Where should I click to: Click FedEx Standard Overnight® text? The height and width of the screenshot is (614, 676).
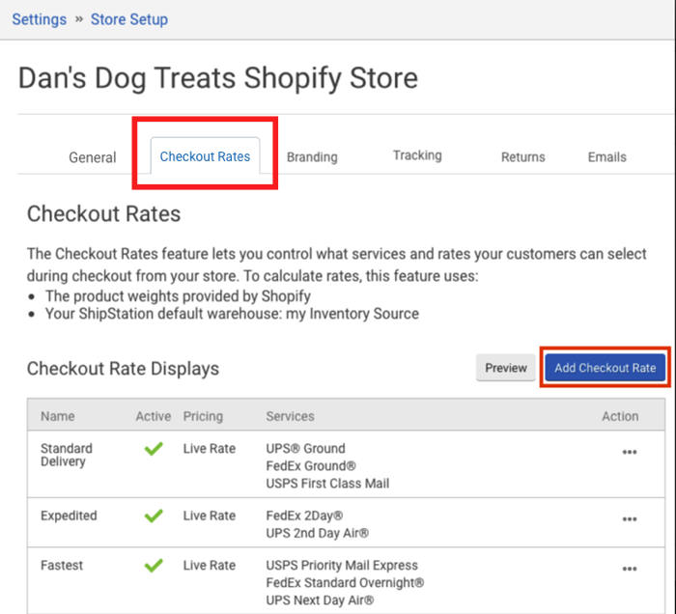(345, 583)
